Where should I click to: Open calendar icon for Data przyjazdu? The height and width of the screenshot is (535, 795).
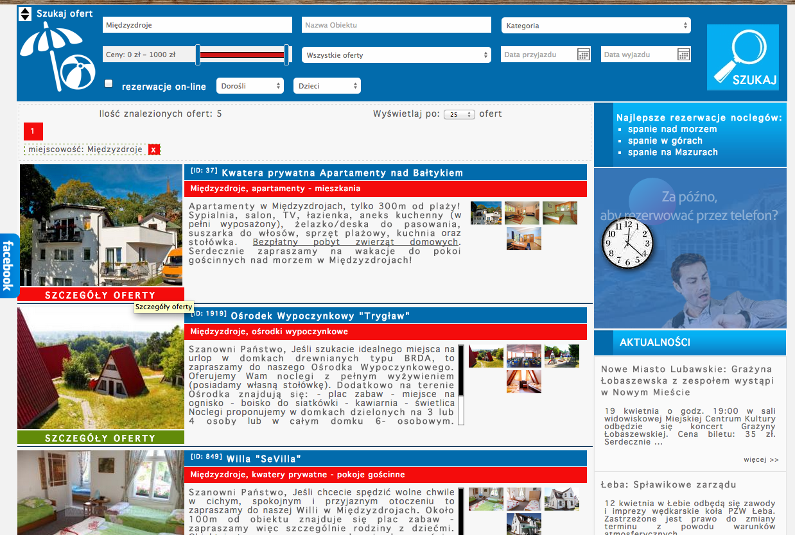pos(583,55)
